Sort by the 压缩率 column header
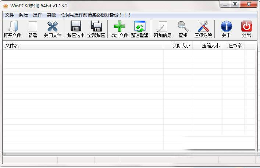This screenshot has width=260, height=168. [233, 45]
